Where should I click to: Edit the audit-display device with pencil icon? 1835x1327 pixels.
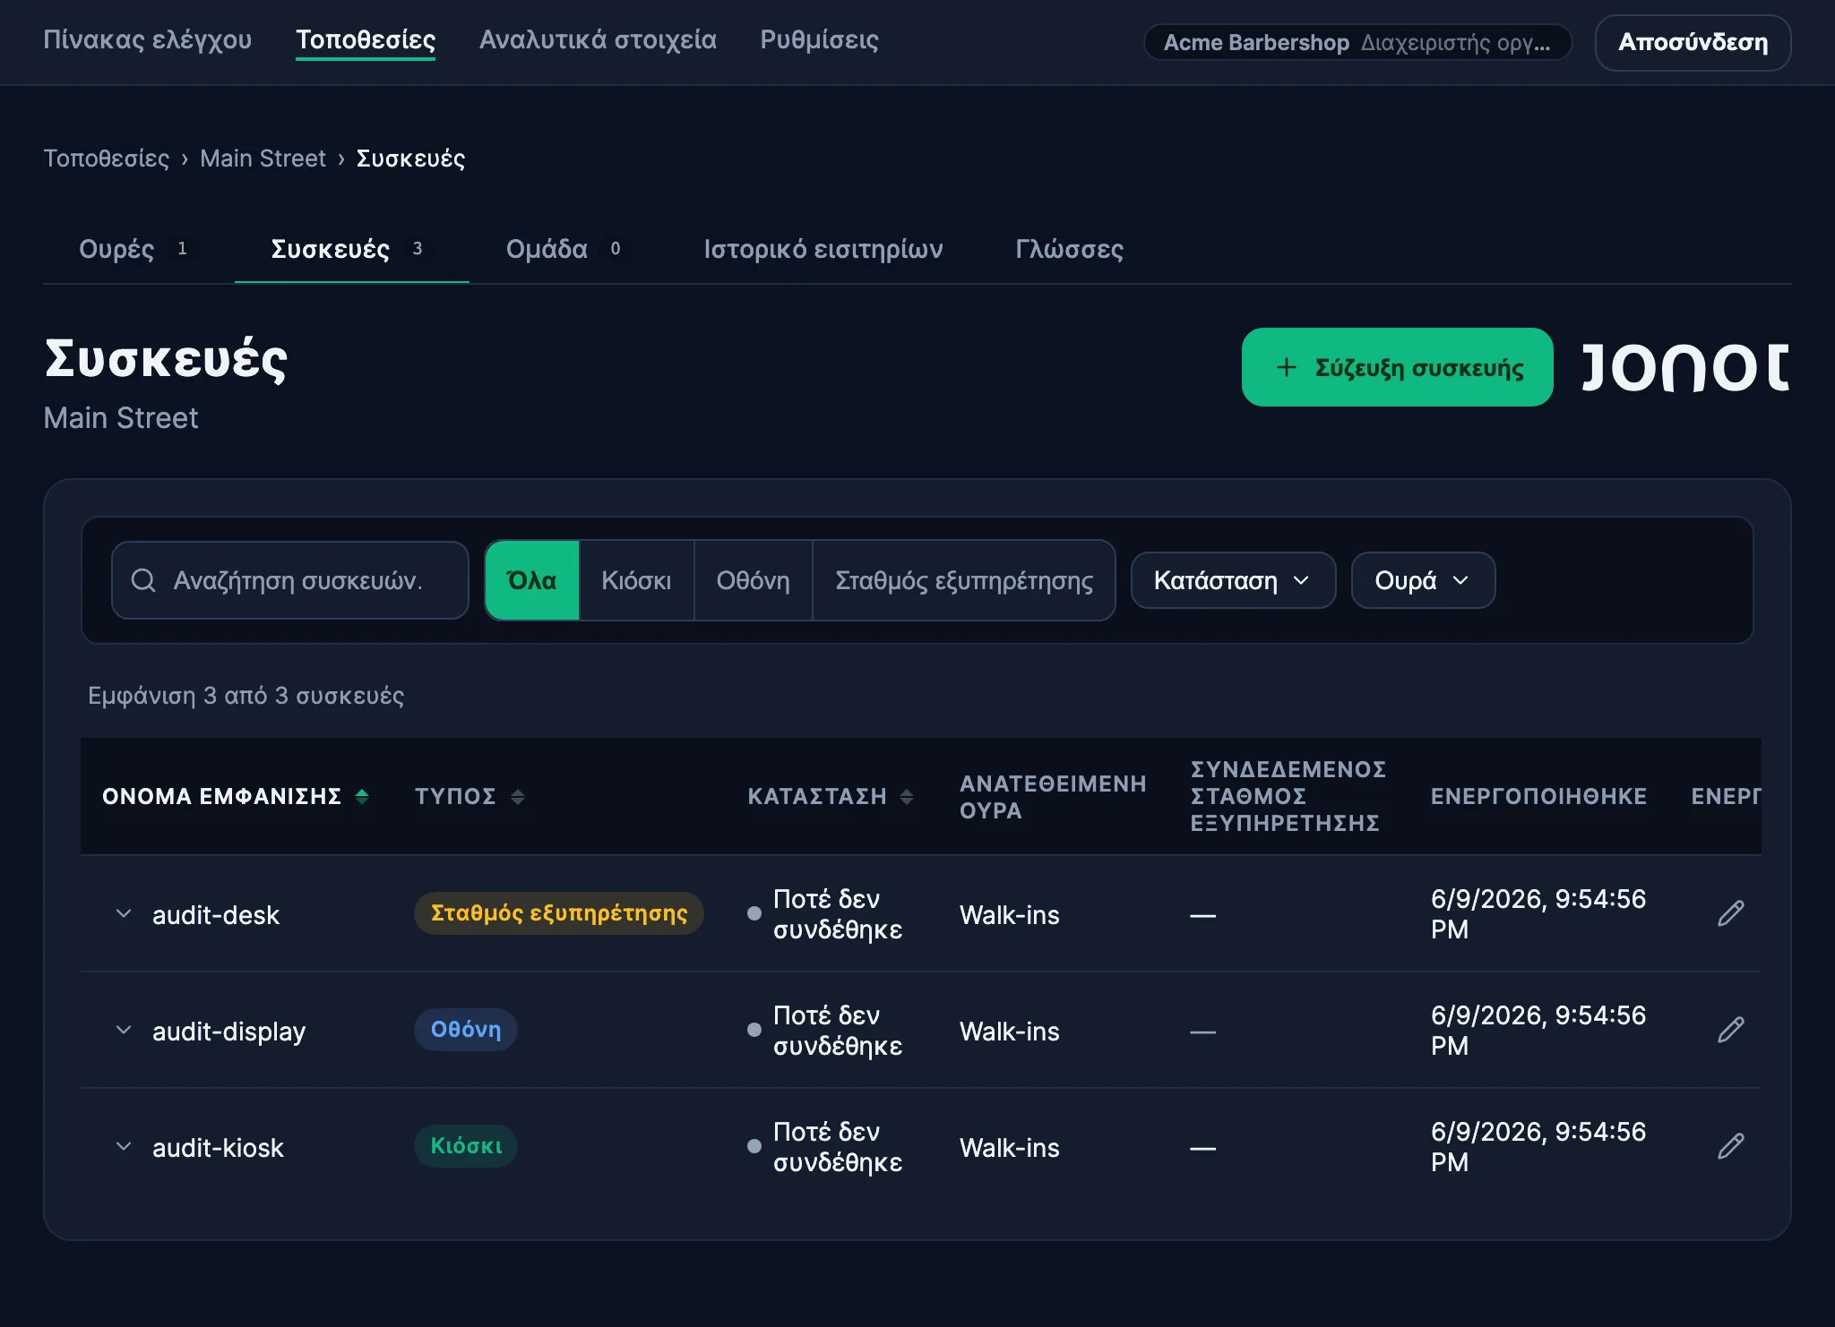1730,1030
